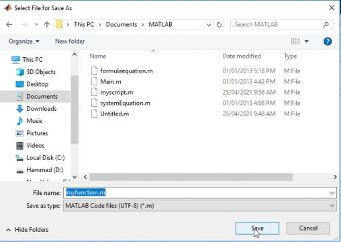Open File name history dropdown

[x=332, y=193]
